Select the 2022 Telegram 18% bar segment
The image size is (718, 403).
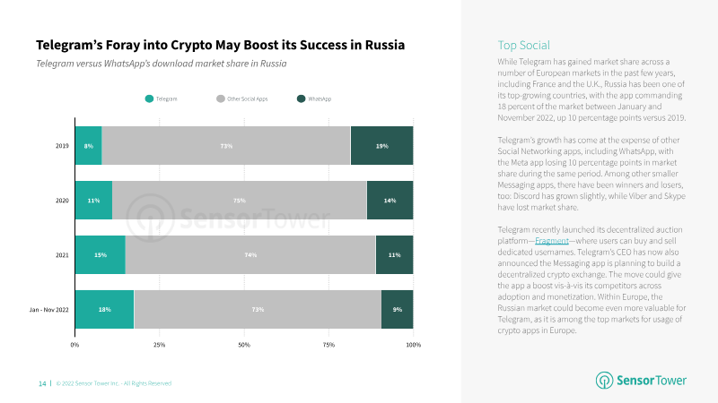[105, 309]
